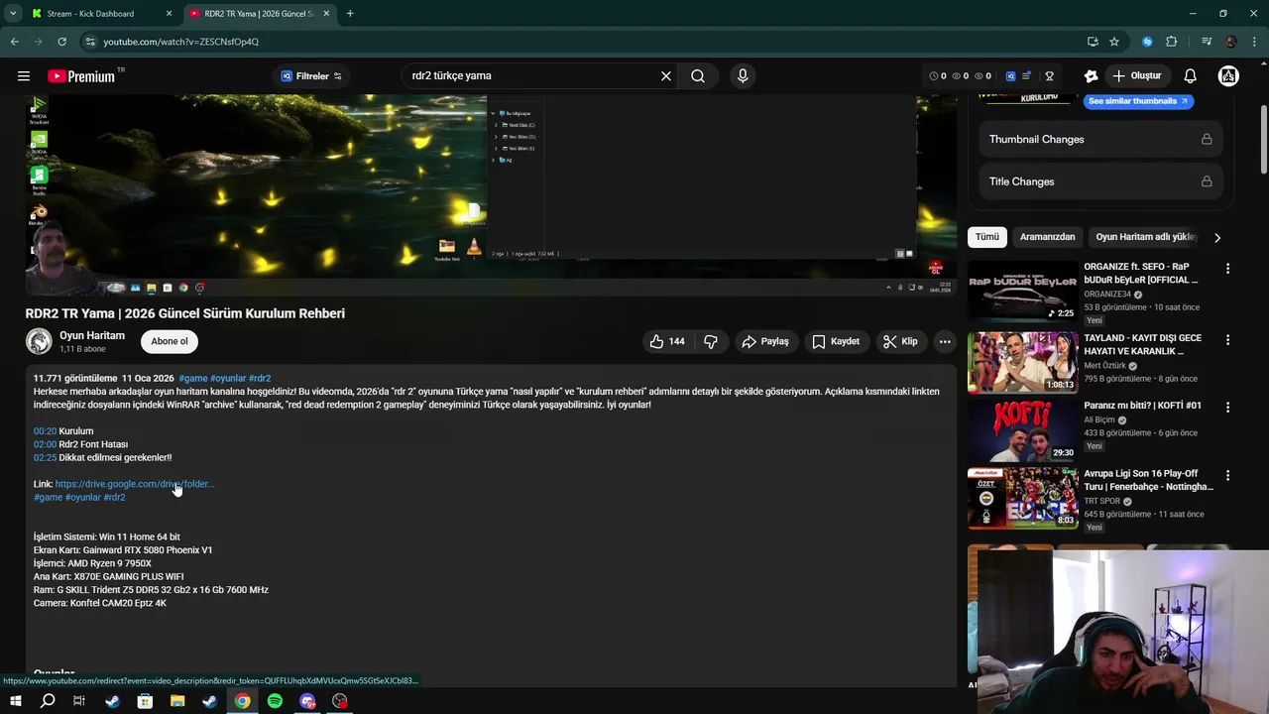The image size is (1269, 714).
Task: Click the address bar URL
Action: (180, 42)
